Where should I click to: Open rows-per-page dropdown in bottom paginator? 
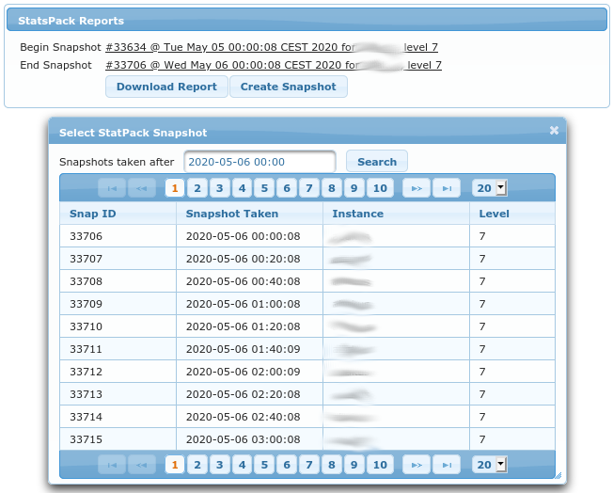click(490, 465)
